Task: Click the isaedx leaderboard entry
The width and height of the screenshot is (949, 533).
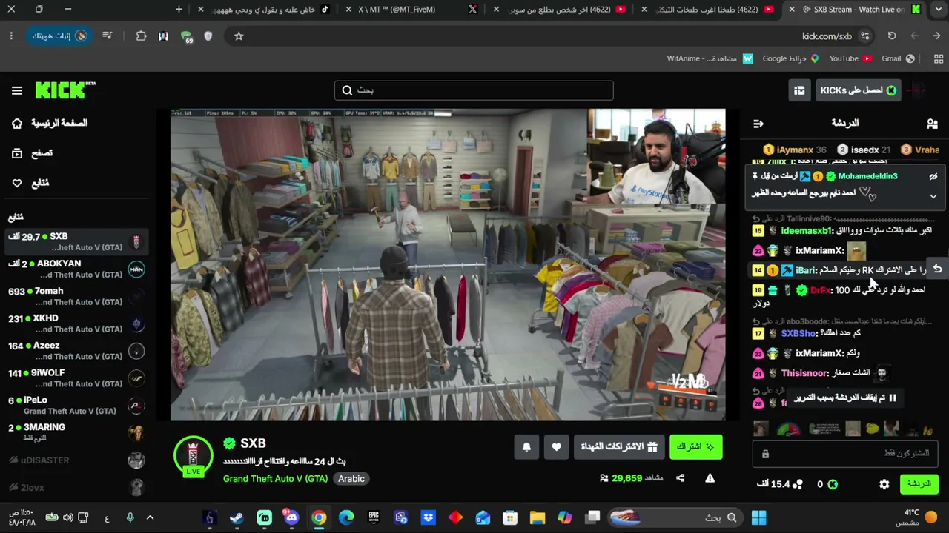Action: coord(863,150)
